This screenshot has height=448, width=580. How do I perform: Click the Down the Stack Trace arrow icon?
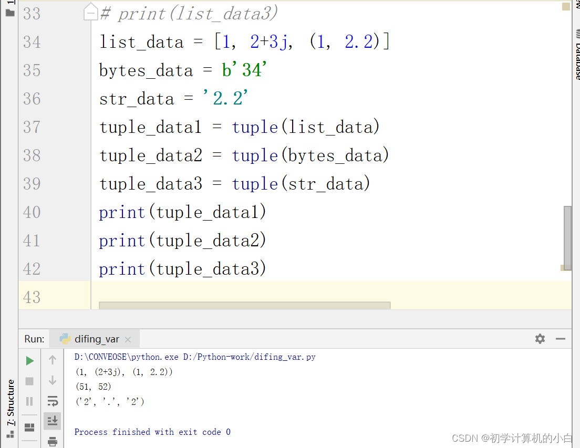point(52,380)
